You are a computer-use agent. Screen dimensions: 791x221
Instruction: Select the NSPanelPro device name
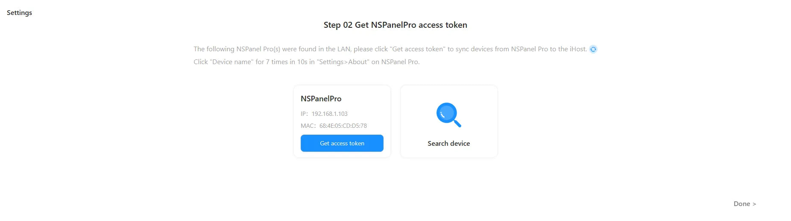coord(321,99)
